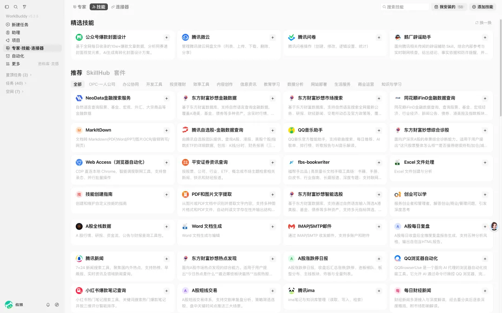Open 新建任务 in the sidebar
502x313 pixels.
pyautogui.click(x=33, y=25)
